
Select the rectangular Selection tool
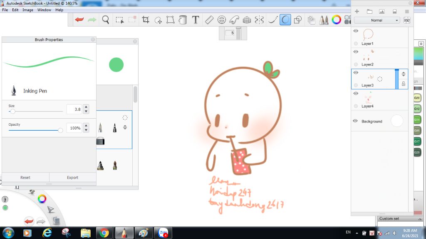click(x=119, y=20)
